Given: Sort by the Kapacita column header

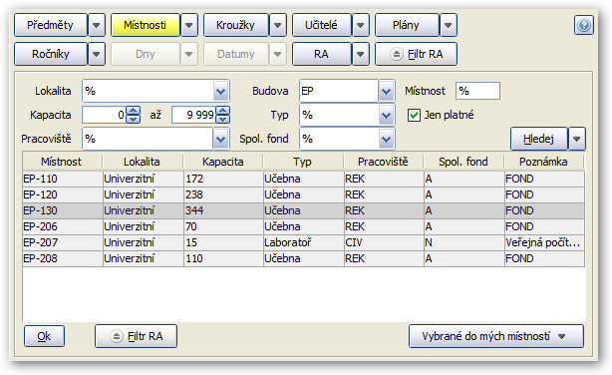Looking at the screenshot, I should click(223, 162).
